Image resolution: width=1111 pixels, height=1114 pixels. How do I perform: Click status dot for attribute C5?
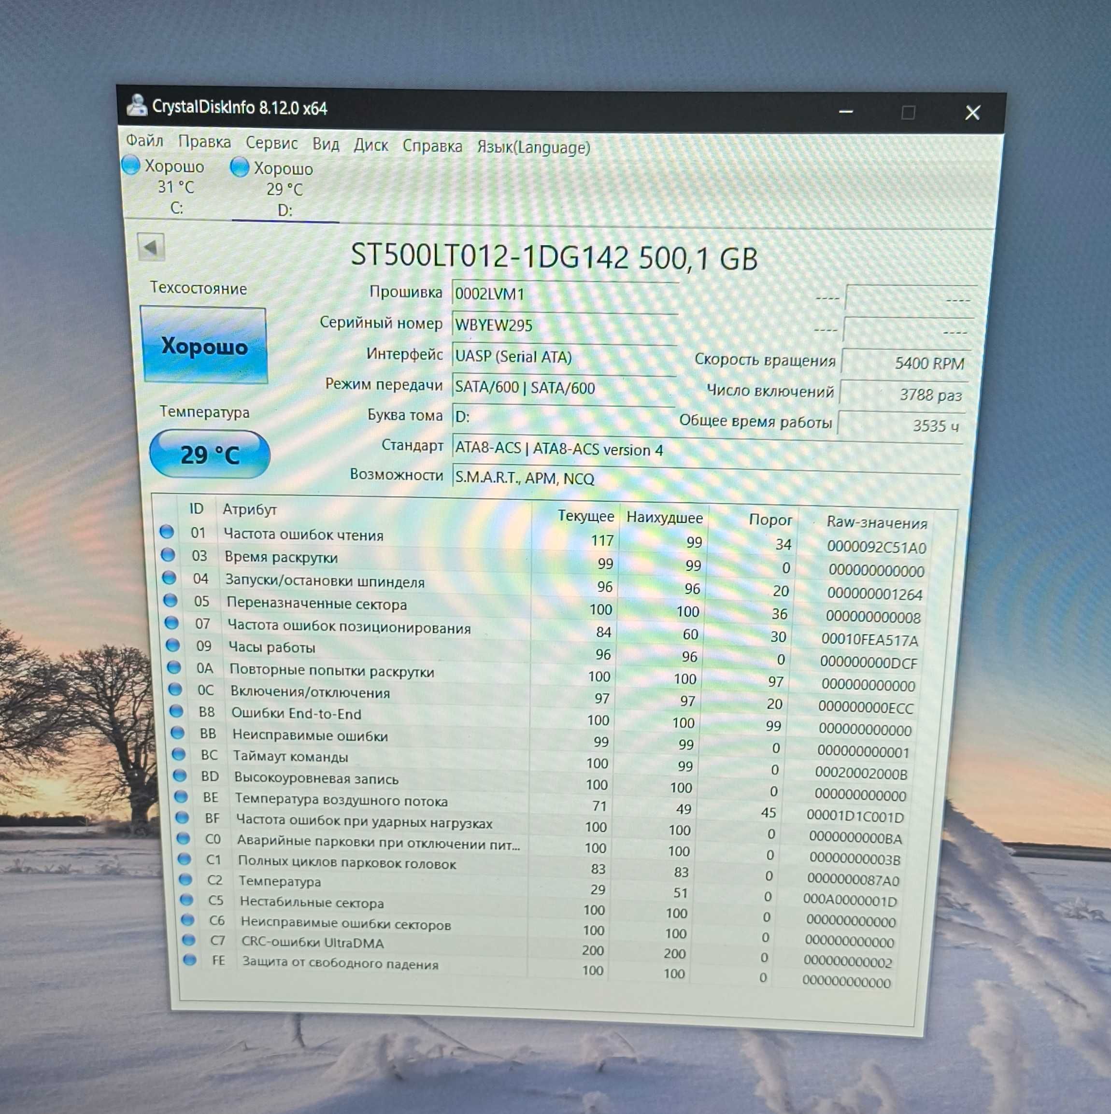point(186,900)
